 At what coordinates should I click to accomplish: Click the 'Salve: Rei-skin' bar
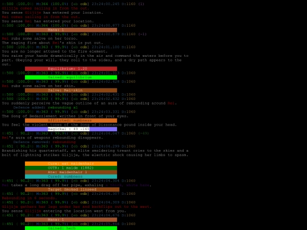(x=71, y=90)
